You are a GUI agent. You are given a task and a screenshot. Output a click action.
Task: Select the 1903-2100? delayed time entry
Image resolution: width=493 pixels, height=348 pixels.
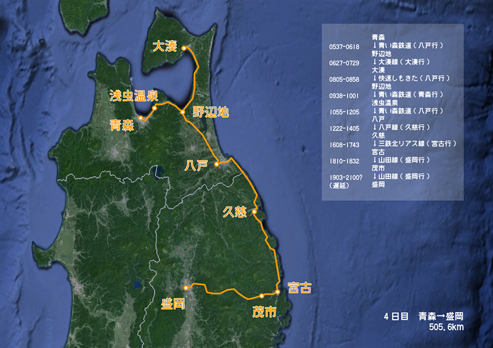pos(344,177)
